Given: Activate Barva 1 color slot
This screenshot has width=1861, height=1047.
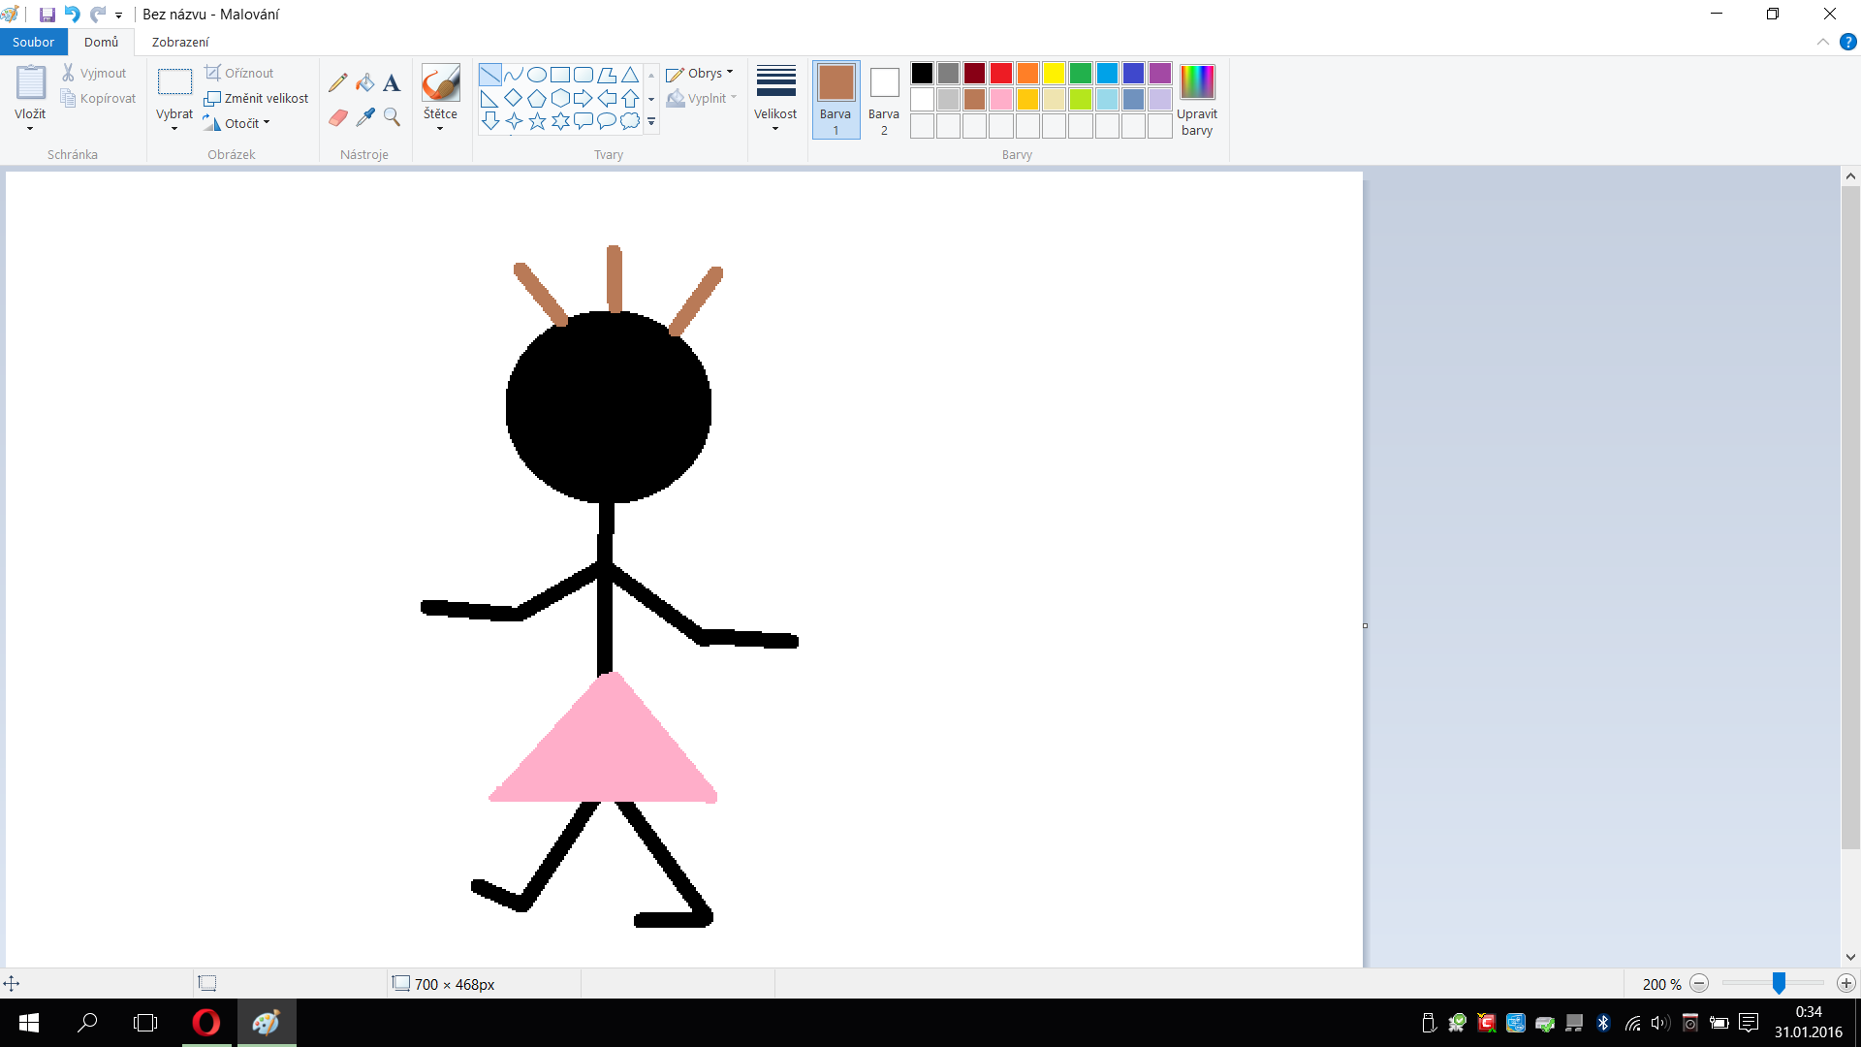Looking at the screenshot, I should point(836,99).
